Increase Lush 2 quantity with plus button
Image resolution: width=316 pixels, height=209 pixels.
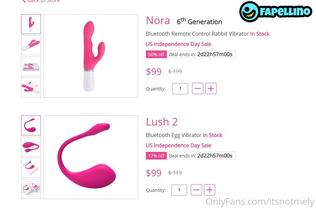(x=210, y=190)
